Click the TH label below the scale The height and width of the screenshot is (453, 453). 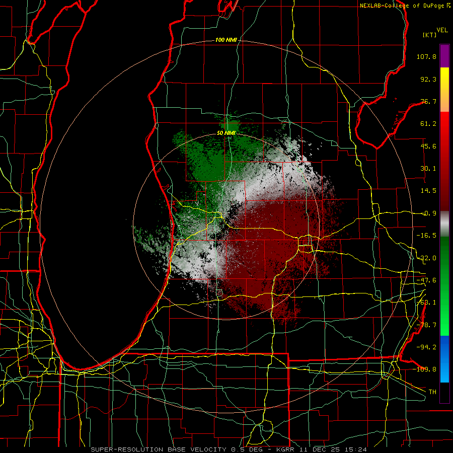[x=432, y=392]
